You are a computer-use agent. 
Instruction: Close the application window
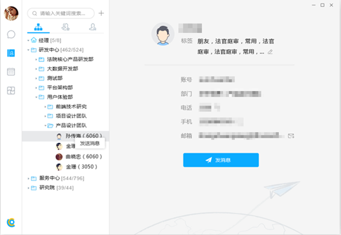332,5
